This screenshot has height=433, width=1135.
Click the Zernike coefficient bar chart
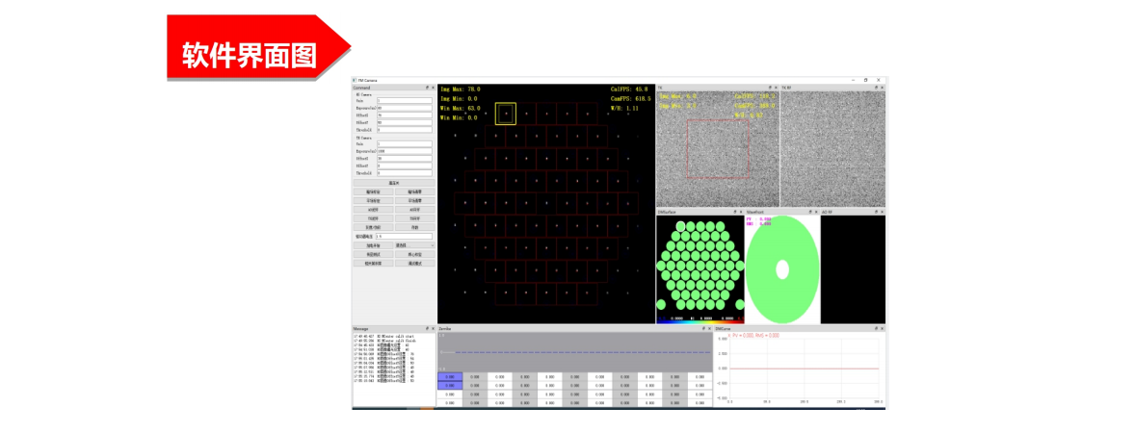575,352
